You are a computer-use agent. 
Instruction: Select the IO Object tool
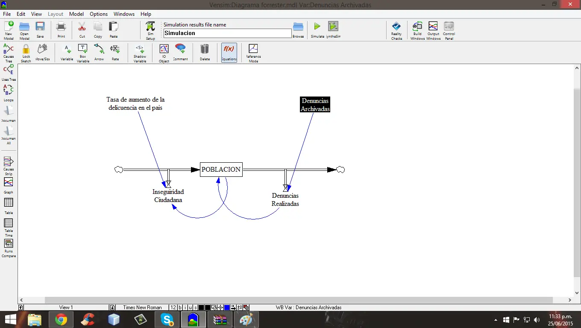(164, 53)
